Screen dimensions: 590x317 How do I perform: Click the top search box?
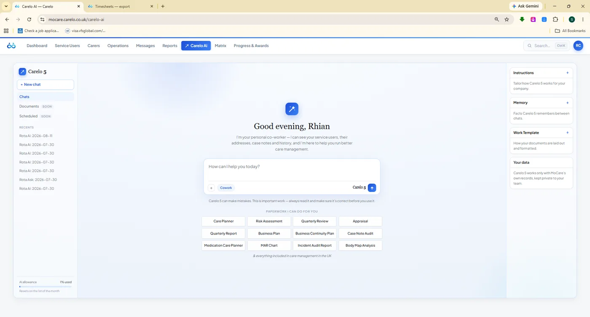tap(546, 45)
